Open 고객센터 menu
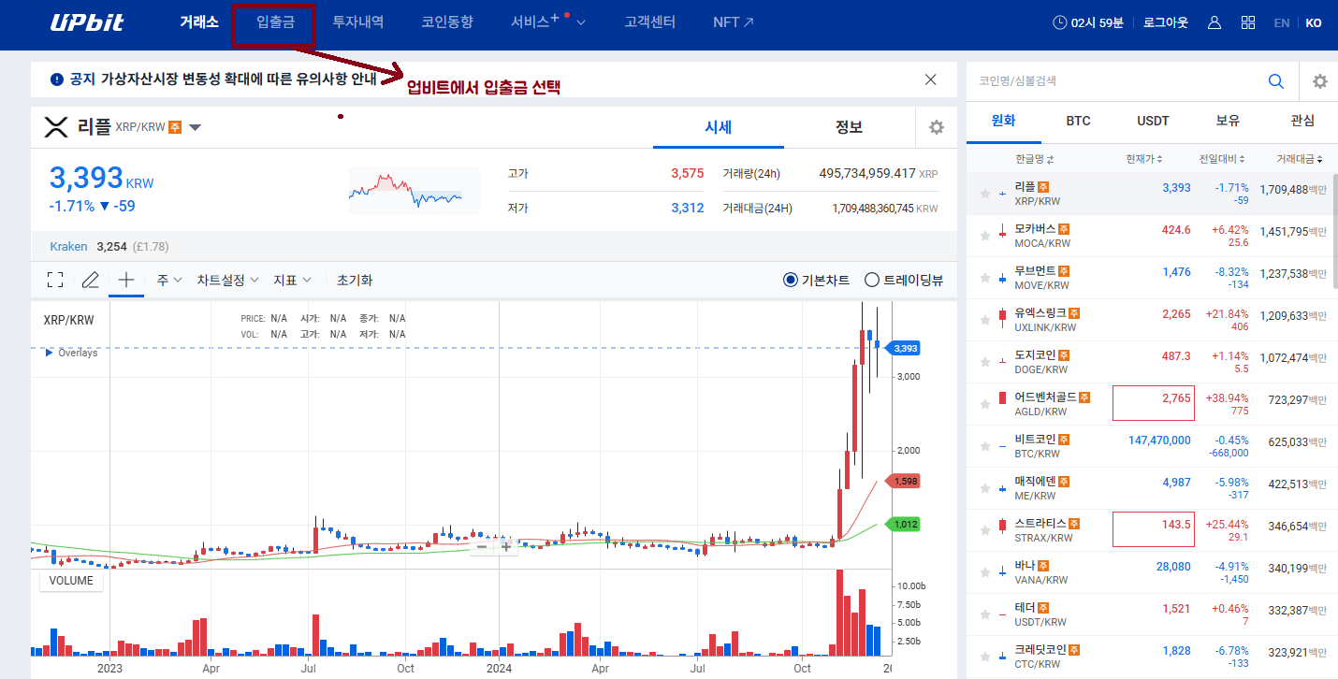Screen dimensions: 1338x679 coord(650,22)
